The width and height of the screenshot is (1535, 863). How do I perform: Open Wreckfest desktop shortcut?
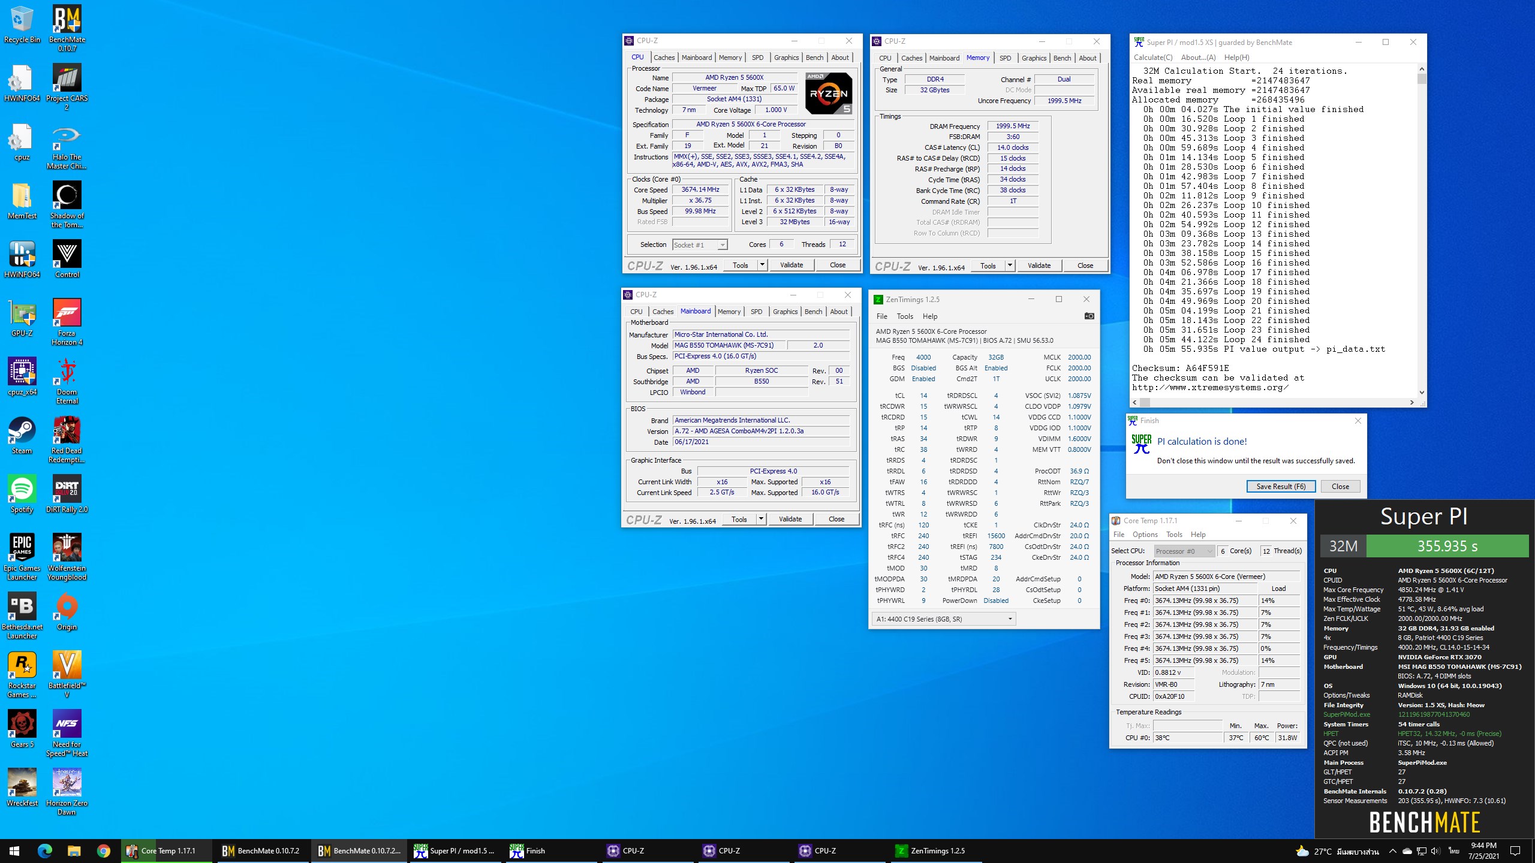(22, 789)
